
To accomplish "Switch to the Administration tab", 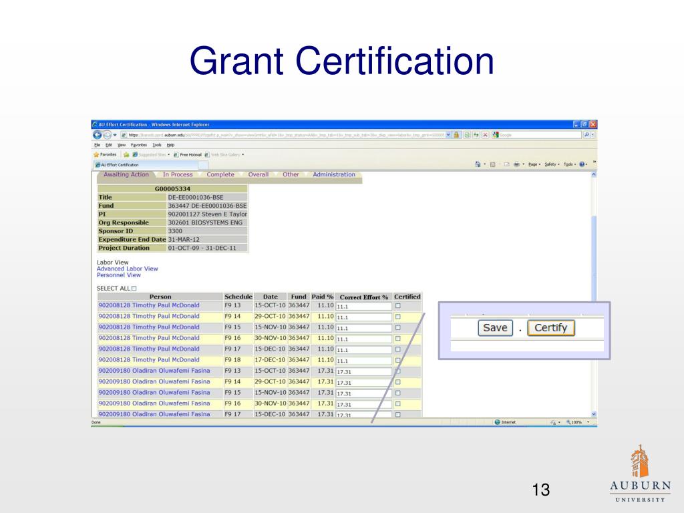I will 334,174.
